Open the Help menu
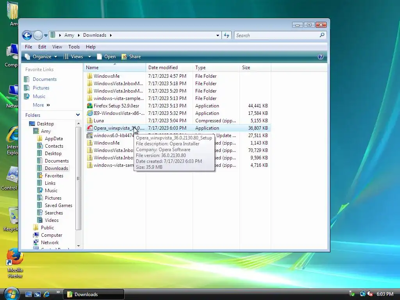 pyautogui.click(x=91, y=47)
